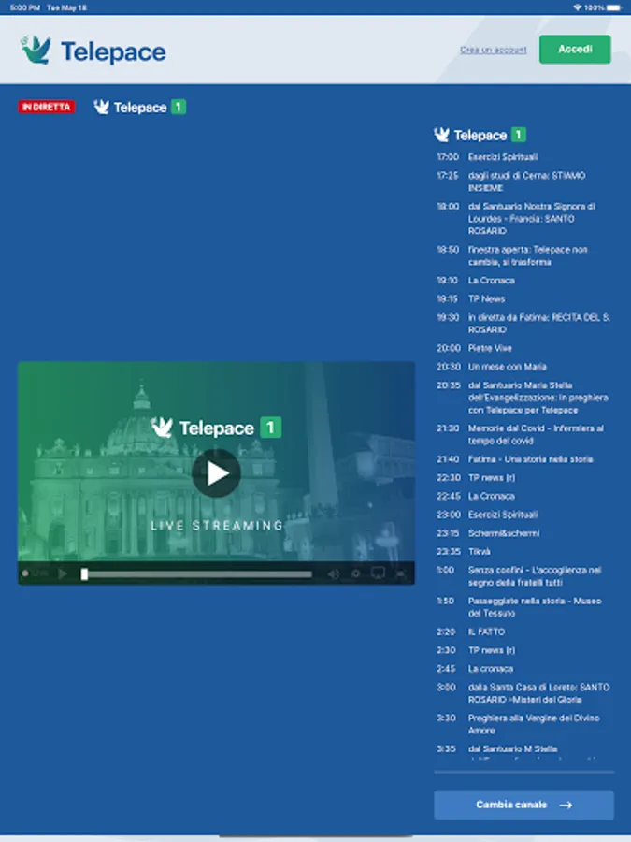Select the 22:45 La Cronaca entry
This screenshot has height=842, width=631.
[x=523, y=496]
